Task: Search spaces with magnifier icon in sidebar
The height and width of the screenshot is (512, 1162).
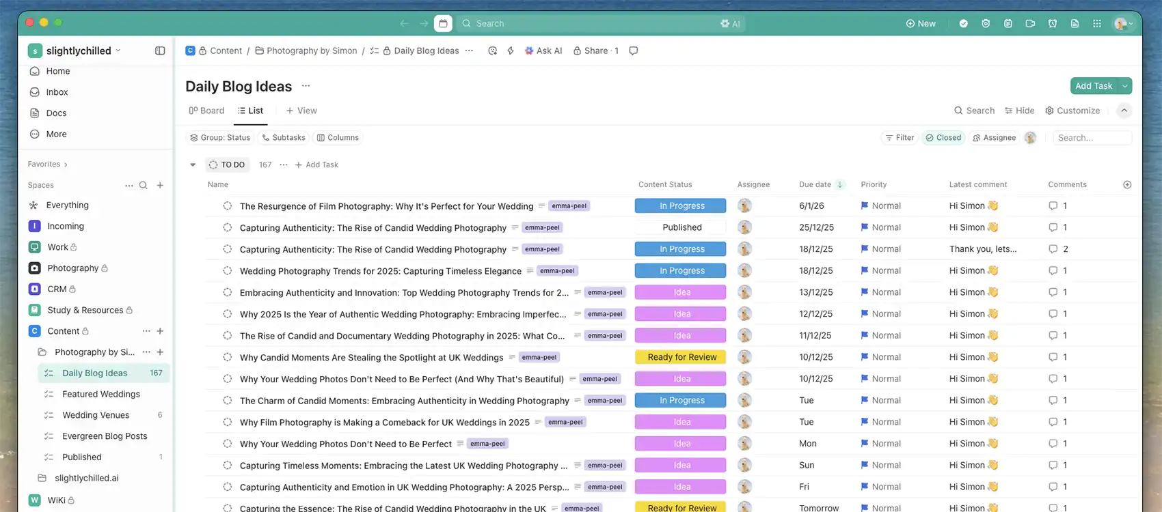Action: coord(144,185)
